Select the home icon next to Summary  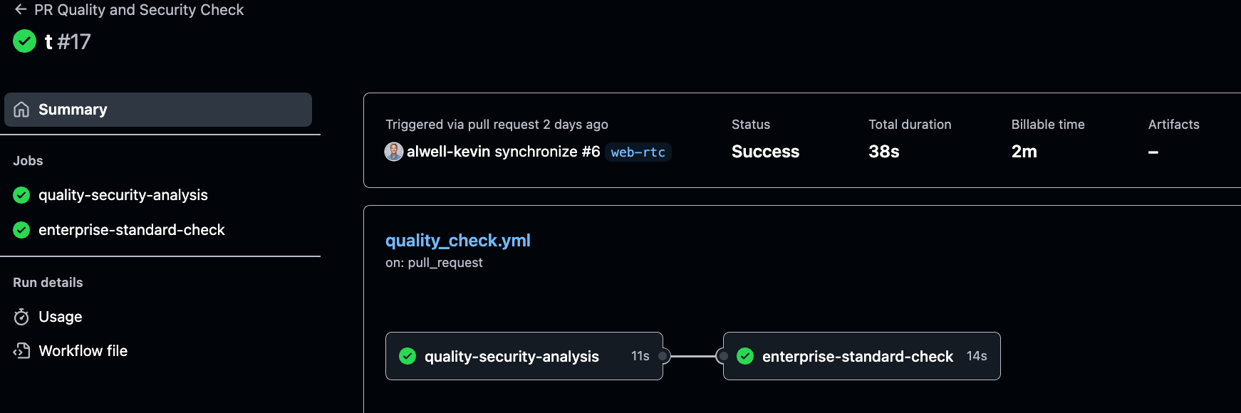click(x=21, y=109)
